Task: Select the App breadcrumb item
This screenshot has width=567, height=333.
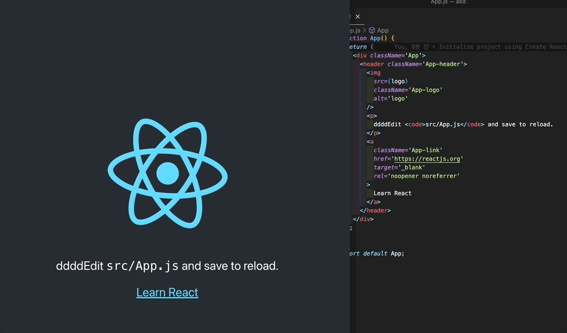Action: (x=383, y=30)
